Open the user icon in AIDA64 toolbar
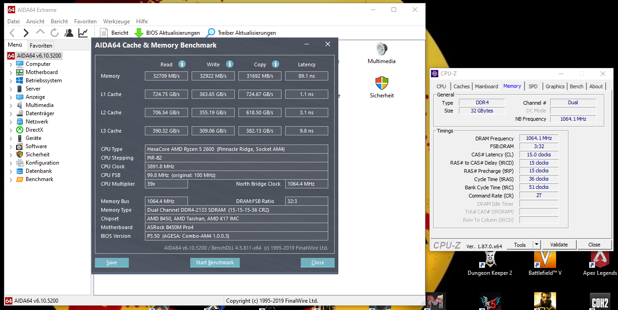 point(69,33)
